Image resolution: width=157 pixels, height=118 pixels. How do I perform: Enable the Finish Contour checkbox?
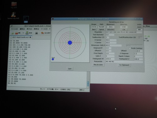click(x=130, y=48)
